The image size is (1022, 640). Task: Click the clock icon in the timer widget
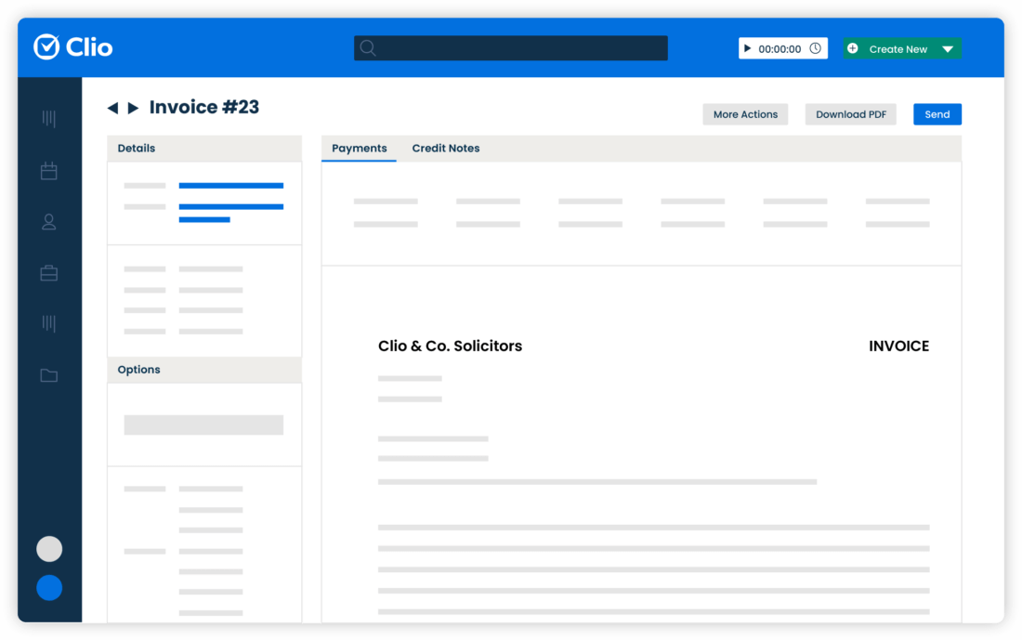tap(815, 47)
